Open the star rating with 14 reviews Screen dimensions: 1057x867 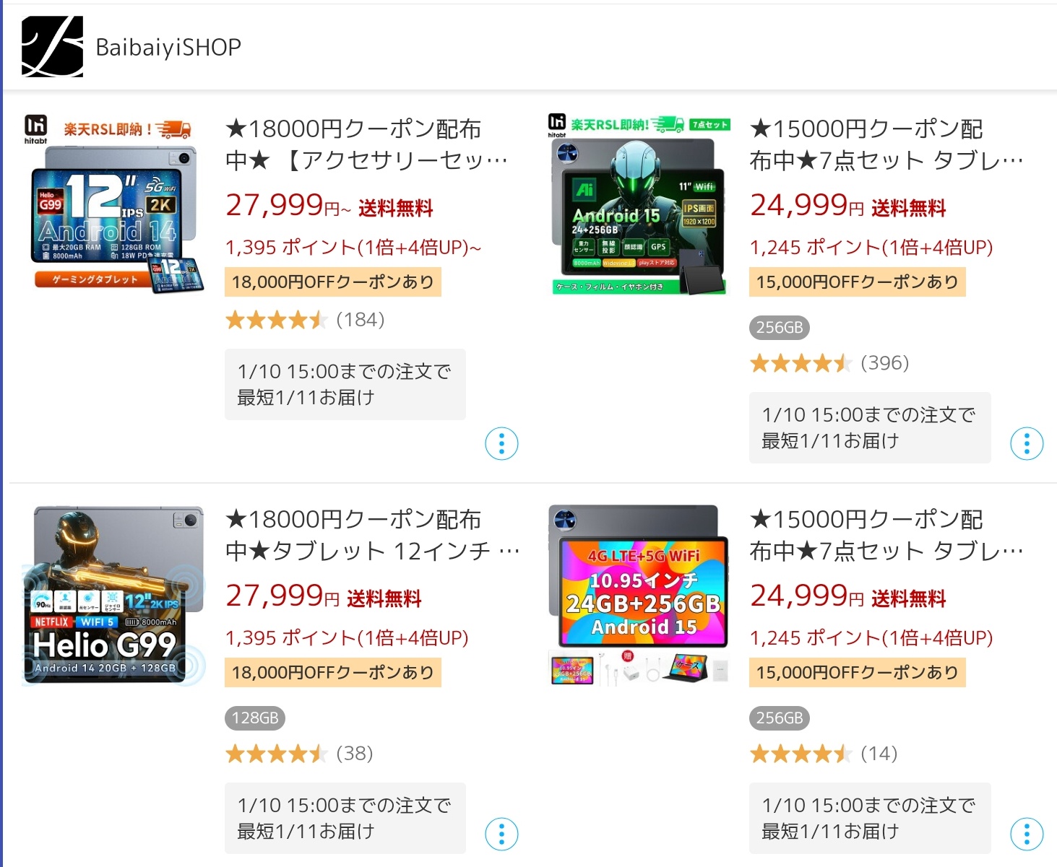[x=824, y=754]
